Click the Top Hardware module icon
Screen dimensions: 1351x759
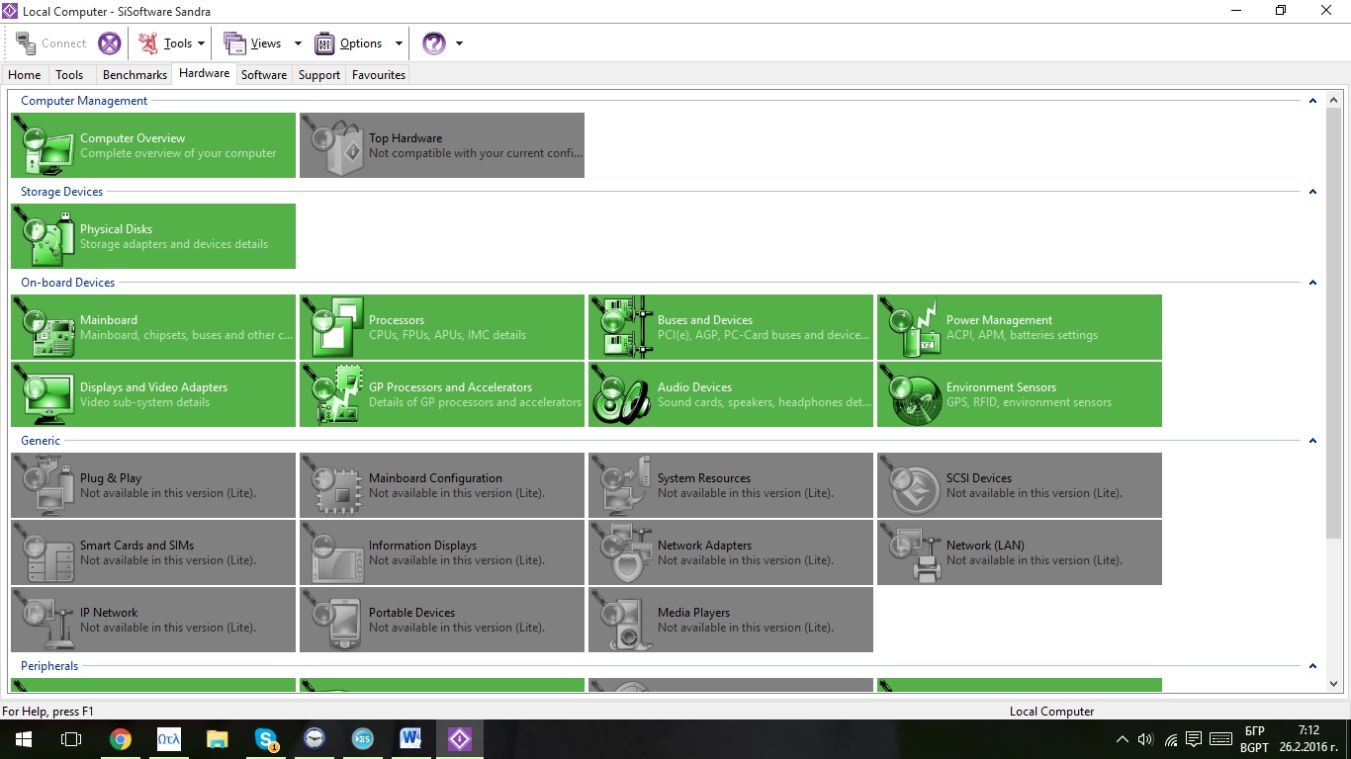coord(333,145)
